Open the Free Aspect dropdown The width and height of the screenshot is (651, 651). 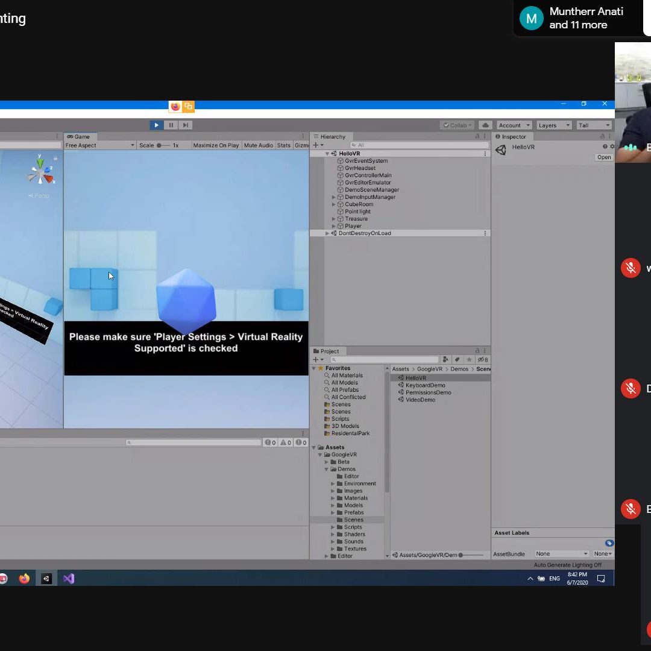(99, 145)
